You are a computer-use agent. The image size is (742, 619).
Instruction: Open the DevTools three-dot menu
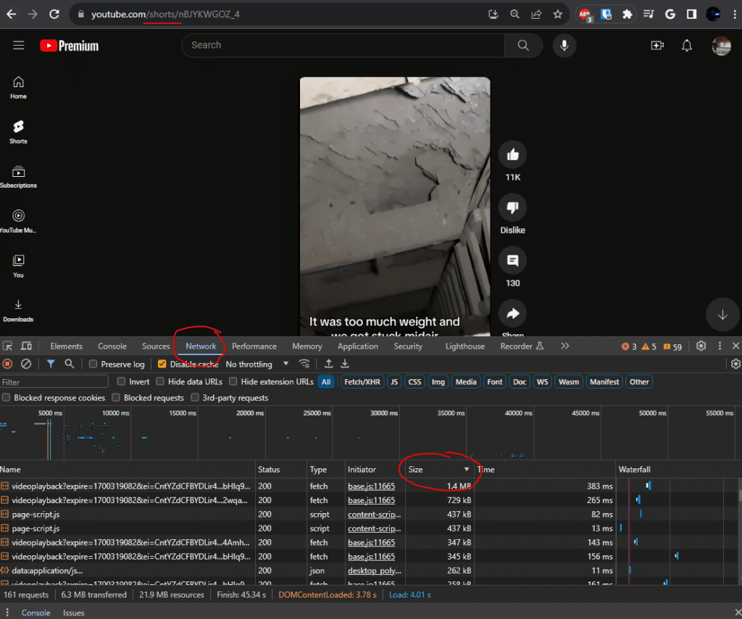(720, 346)
